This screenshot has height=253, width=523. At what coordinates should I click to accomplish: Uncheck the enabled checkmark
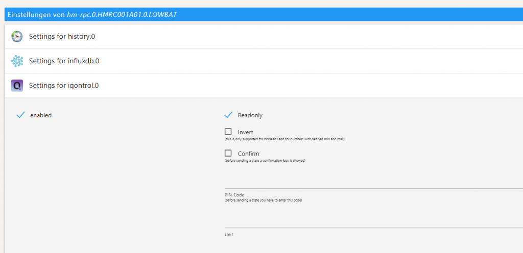(x=20, y=115)
